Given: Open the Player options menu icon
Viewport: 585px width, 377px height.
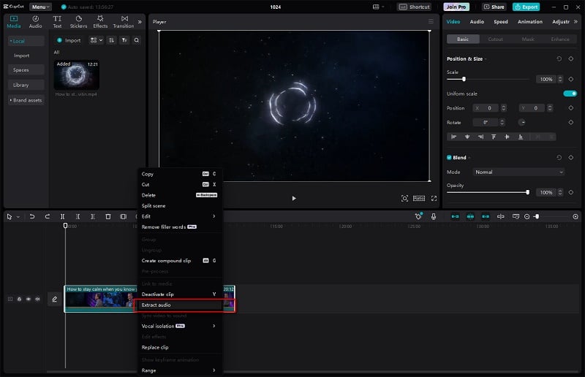Looking at the screenshot, I should tap(431, 22).
